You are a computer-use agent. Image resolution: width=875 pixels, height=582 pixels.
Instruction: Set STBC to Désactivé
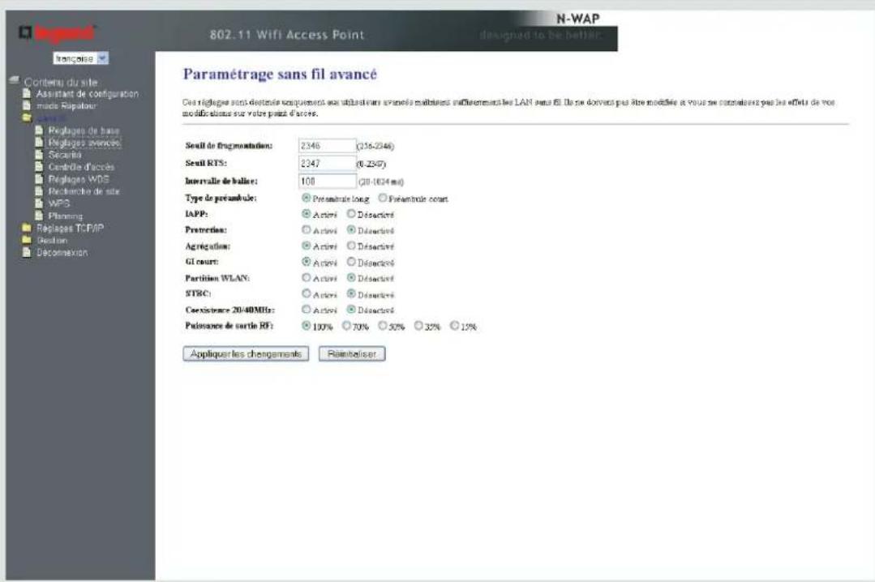point(351,293)
